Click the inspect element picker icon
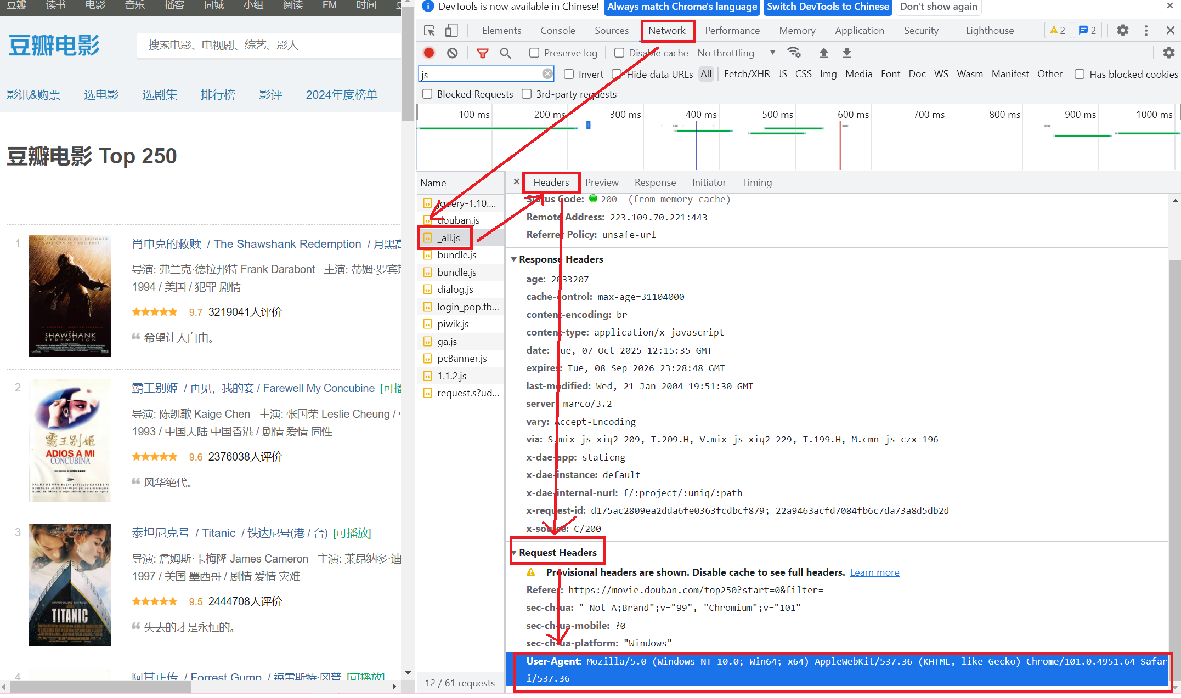 pyautogui.click(x=430, y=31)
